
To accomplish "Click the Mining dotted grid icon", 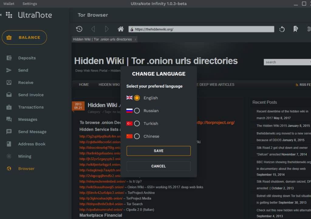I will pyautogui.click(x=9, y=156).
